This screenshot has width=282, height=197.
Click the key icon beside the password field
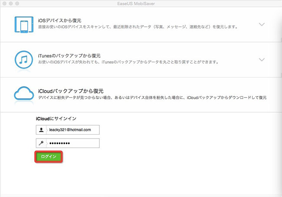point(41,143)
